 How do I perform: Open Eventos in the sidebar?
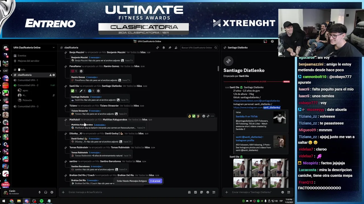(x=34, y=56)
